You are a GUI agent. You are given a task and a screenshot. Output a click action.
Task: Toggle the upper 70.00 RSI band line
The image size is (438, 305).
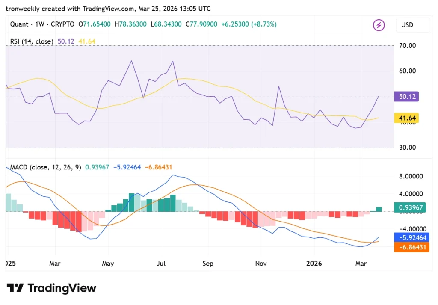coord(214,46)
